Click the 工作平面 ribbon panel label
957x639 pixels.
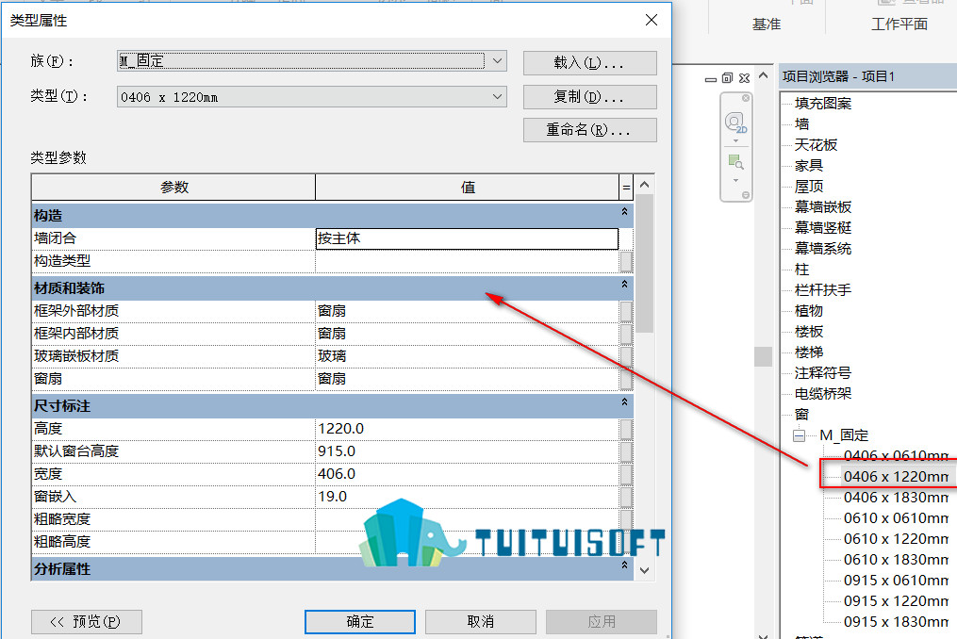[x=899, y=25]
